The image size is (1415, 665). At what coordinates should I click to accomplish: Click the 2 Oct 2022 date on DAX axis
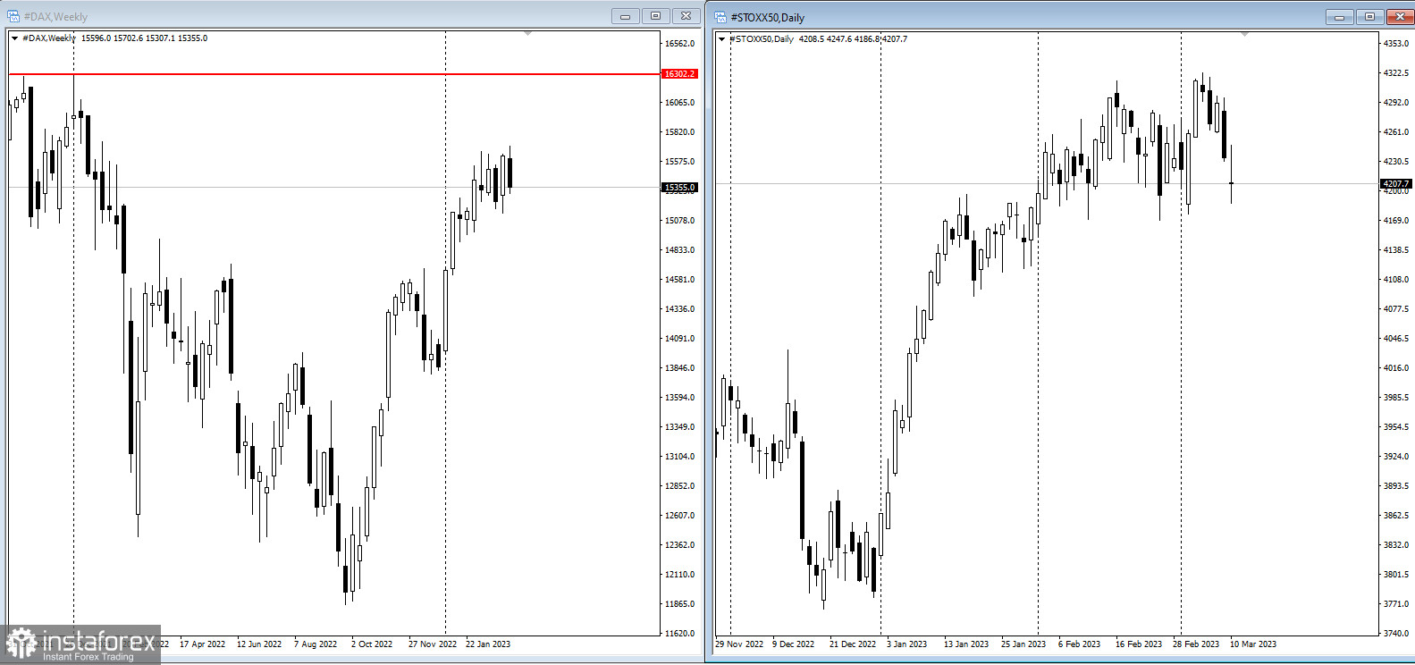coord(372,644)
